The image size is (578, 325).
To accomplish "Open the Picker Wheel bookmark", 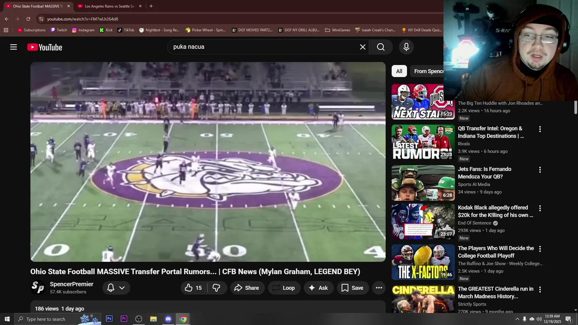I will tap(205, 30).
